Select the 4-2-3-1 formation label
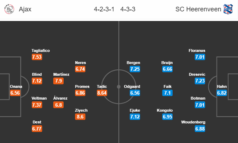The image size is (238, 143). 104,9
